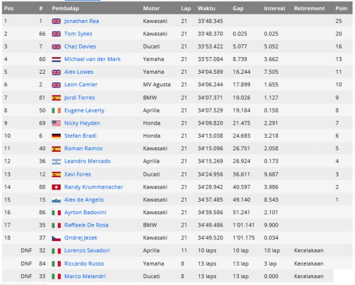
Task: Select Kecelakaan in Russo row
Action: (309, 263)
